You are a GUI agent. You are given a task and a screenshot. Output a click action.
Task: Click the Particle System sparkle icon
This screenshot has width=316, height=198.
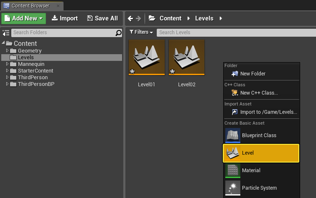[233, 188]
